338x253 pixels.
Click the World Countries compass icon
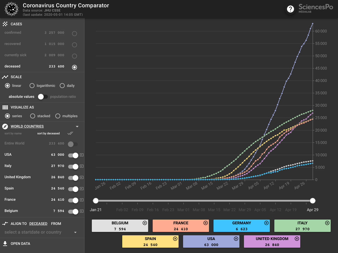click(x=5, y=126)
